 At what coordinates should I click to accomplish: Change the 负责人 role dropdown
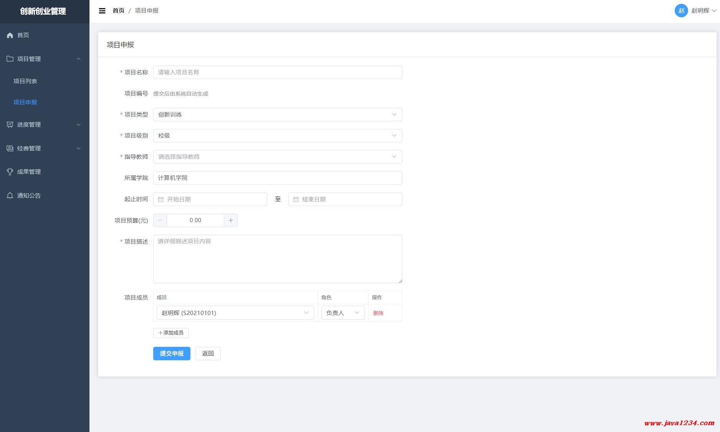point(343,313)
